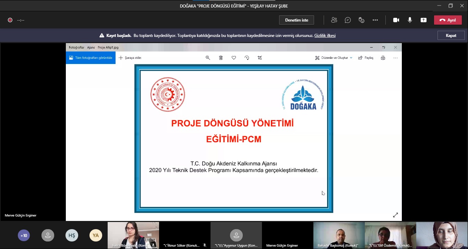Open the Gizlilik ilkesi link
The height and width of the screenshot is (249, 468).
coord(325,36)
